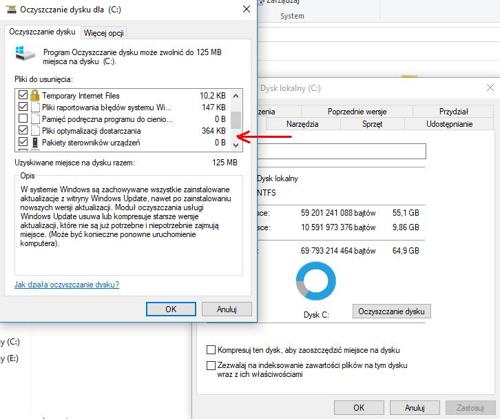
Task: Click the 147 KB size value
Action: (x=213, y=108)
